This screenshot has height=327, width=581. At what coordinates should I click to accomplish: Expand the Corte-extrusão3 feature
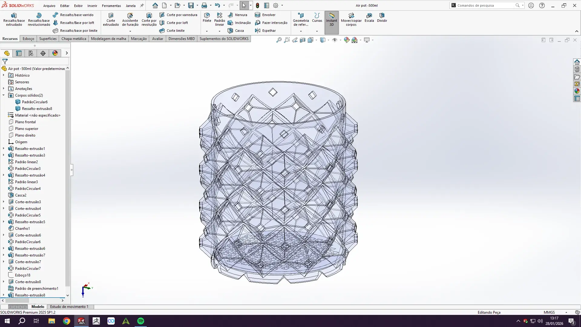click(4, 202)
